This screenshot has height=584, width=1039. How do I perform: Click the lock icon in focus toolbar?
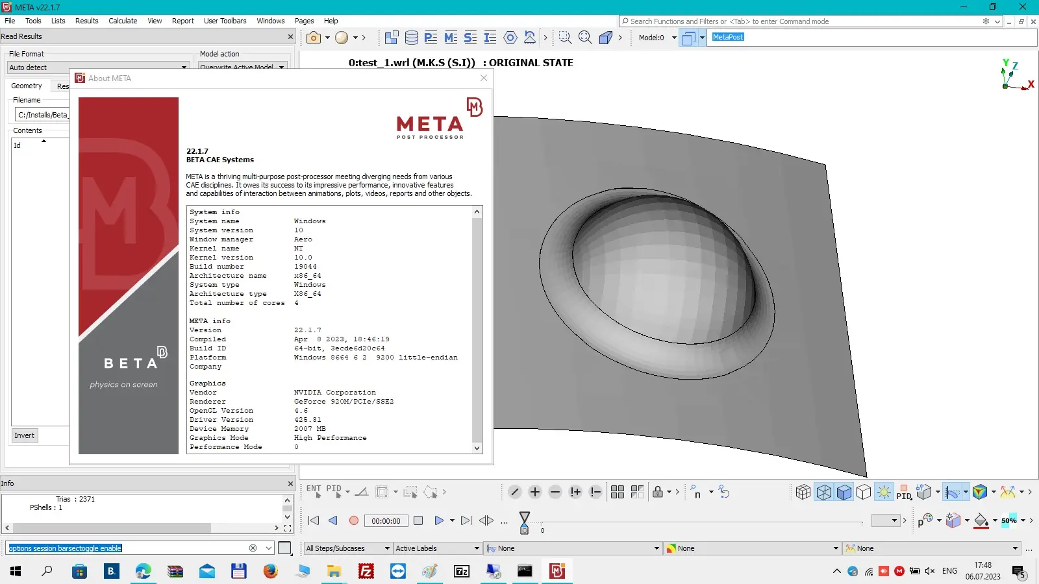[658, 492]
